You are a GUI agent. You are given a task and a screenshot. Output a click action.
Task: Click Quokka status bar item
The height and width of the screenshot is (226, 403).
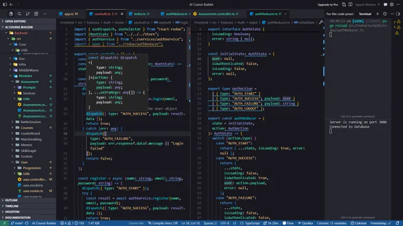[305, 223]
